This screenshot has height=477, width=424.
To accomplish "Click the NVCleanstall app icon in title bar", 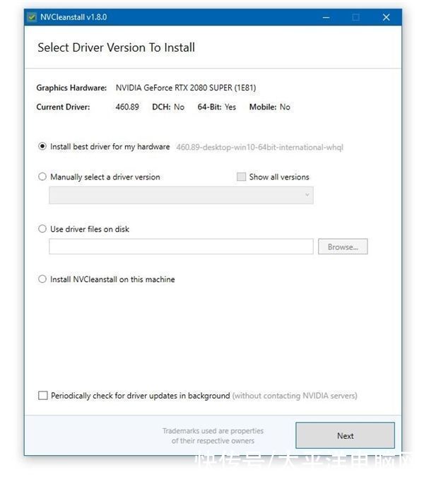I will pos(32,17).
